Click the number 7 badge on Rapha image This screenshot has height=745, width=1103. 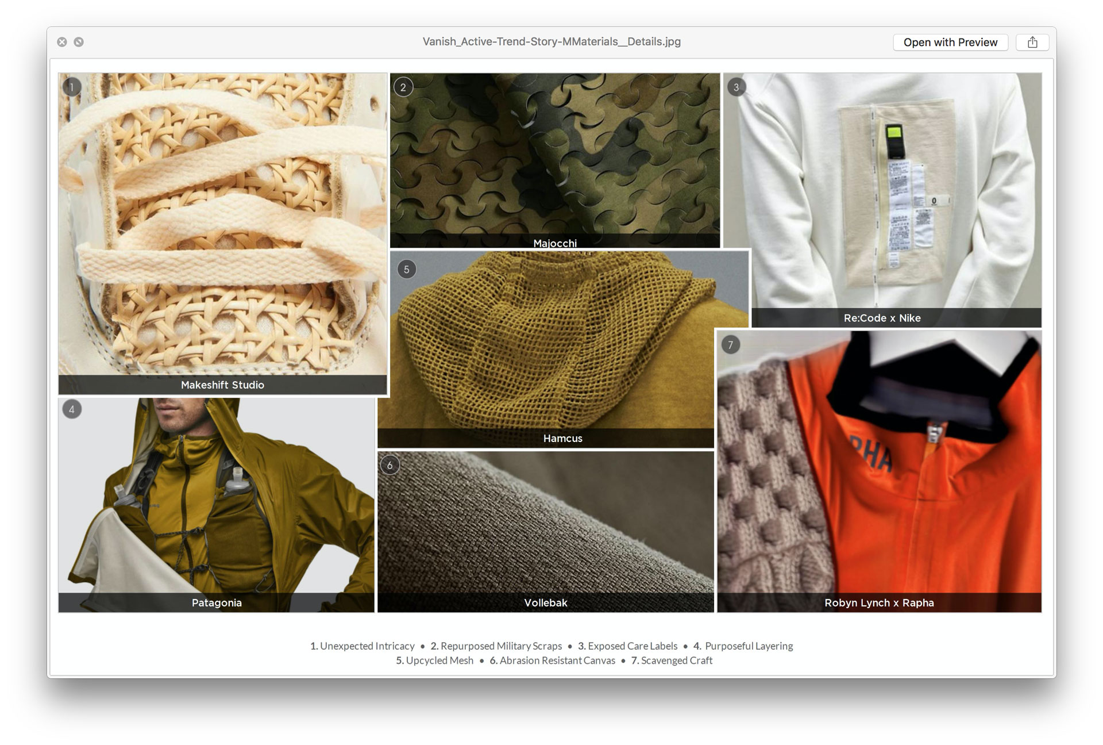point(731,345)
